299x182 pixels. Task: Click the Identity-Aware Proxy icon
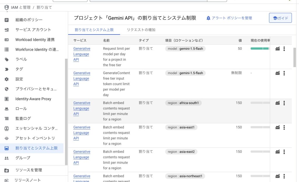6,99
